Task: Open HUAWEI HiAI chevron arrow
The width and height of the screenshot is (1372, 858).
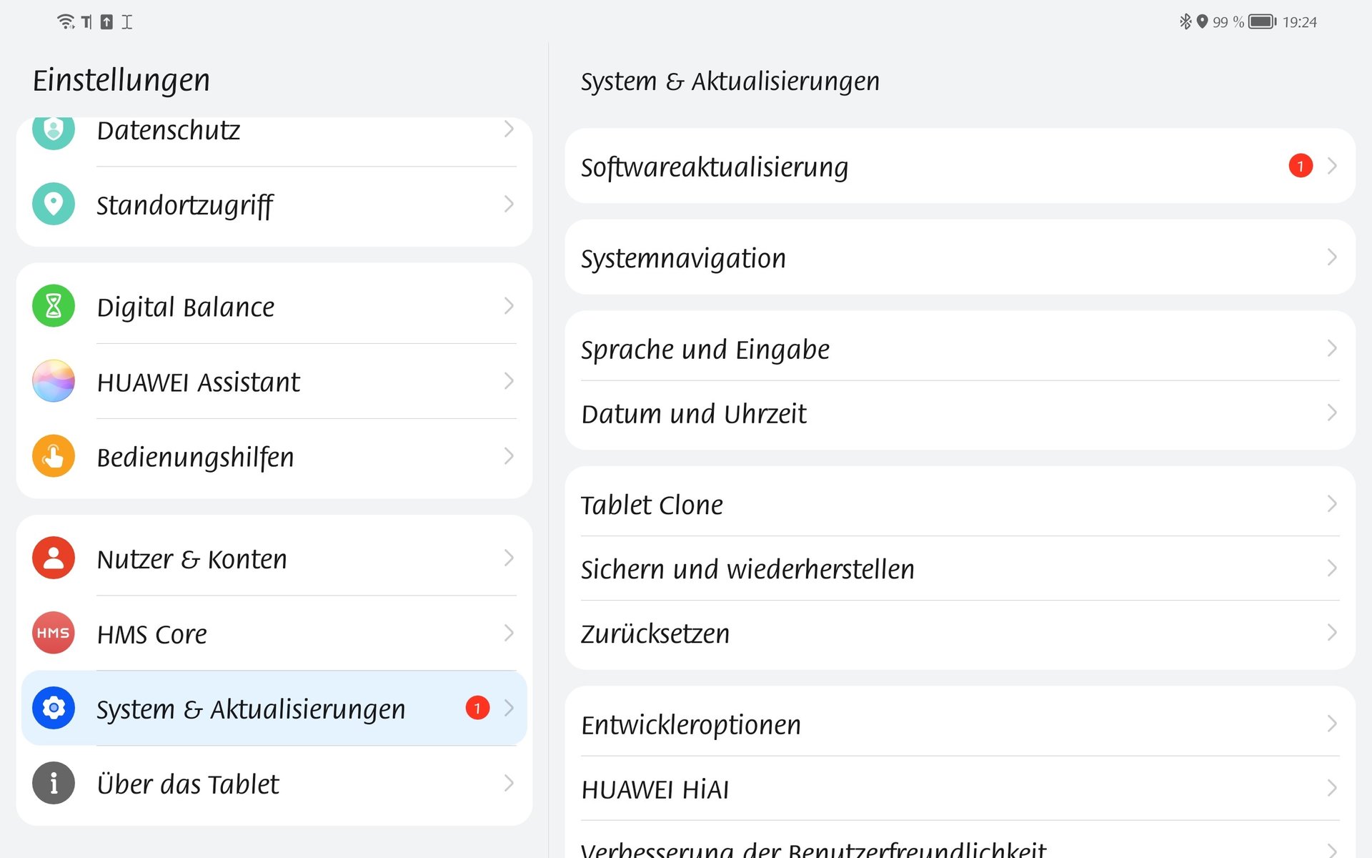Action: click(x=1332, y=788)
